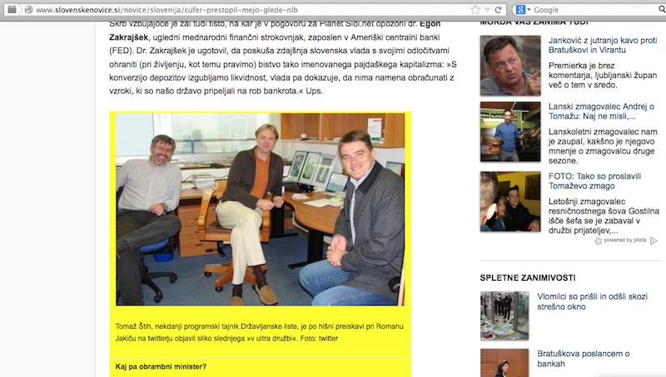Click the folder icon left of address bar
This screenshot has width=666, height=377.
pos(12,9)
